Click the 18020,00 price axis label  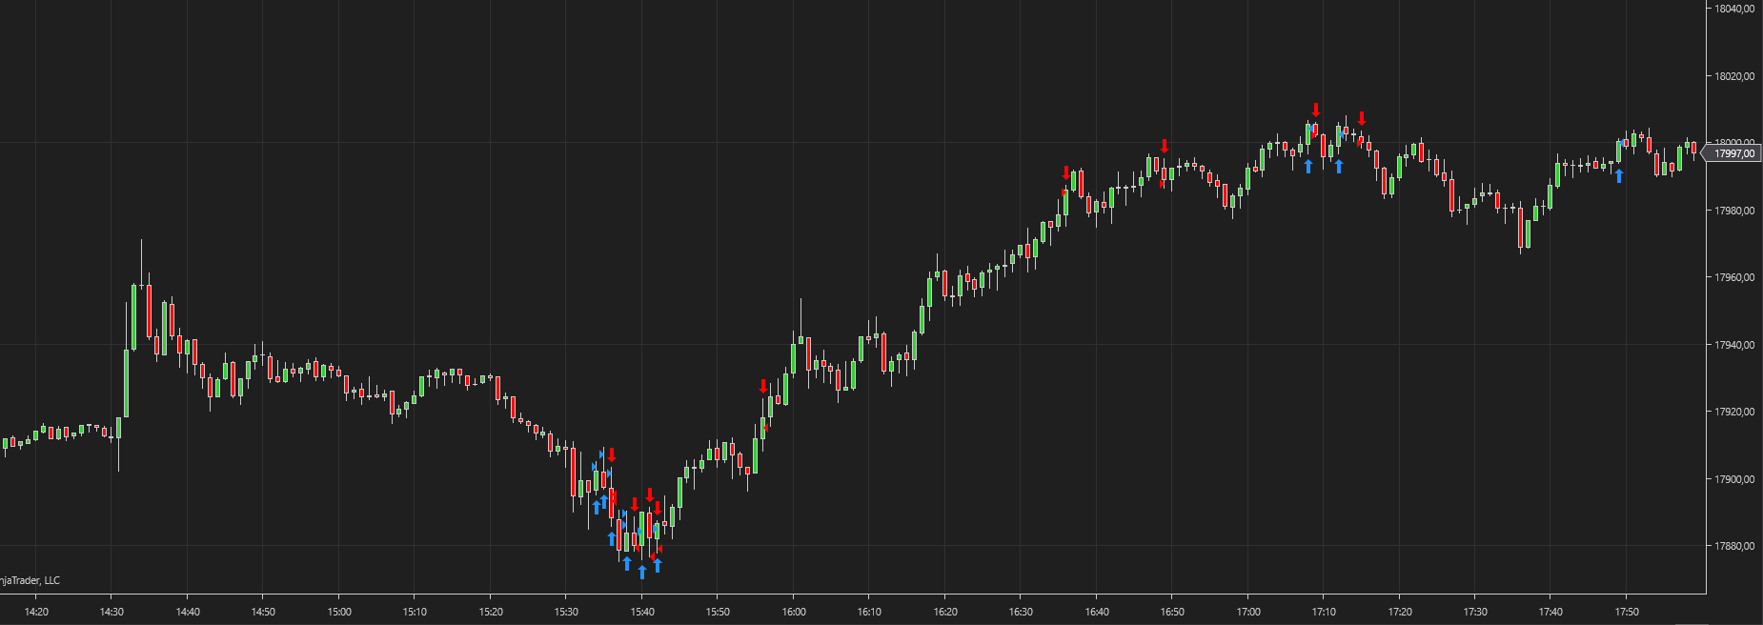(x=1734, y=76)
